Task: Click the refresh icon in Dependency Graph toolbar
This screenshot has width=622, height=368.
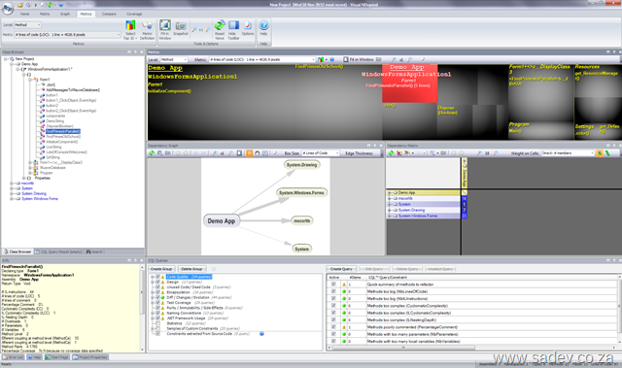Action: coord(152,153)
